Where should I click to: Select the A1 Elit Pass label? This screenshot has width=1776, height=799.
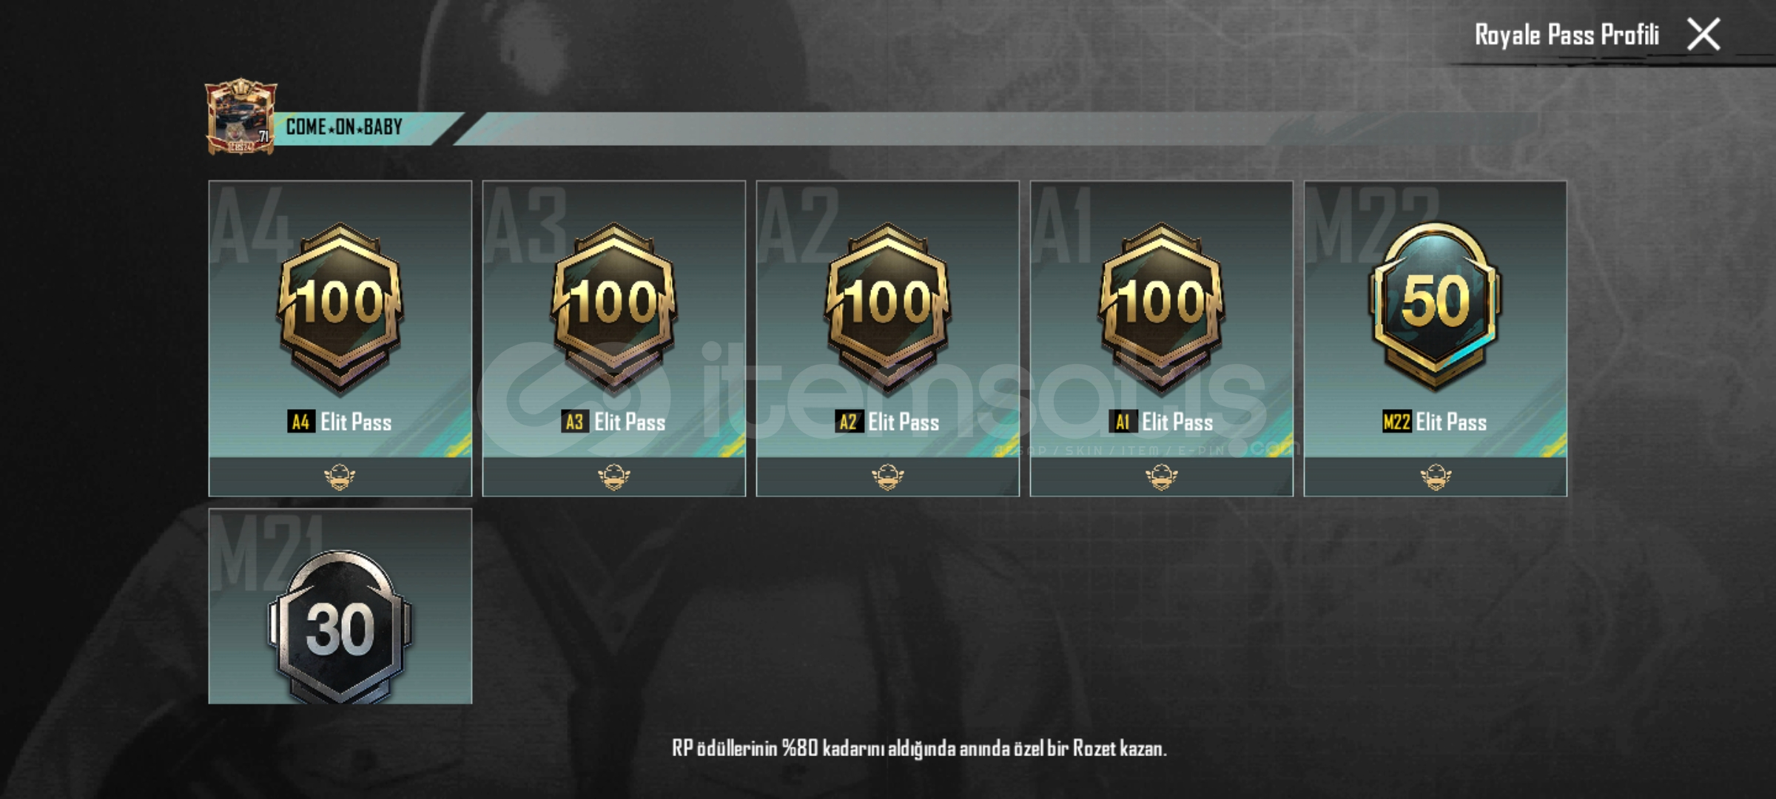[x=1161, y=422]
